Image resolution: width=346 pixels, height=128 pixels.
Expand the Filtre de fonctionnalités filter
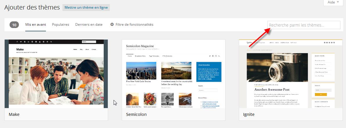[x=134, y=25]
